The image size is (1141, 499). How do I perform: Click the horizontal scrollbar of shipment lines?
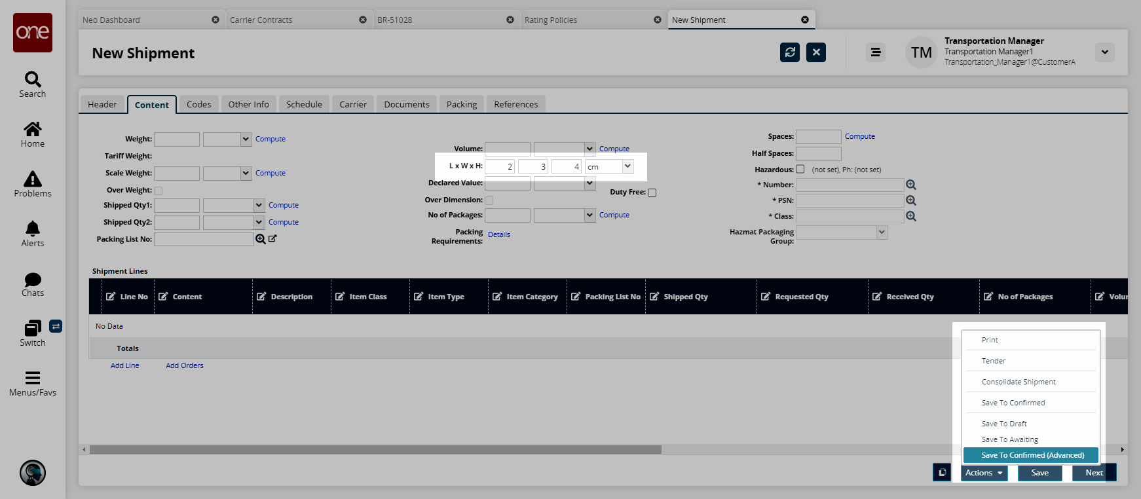[375, 450]
